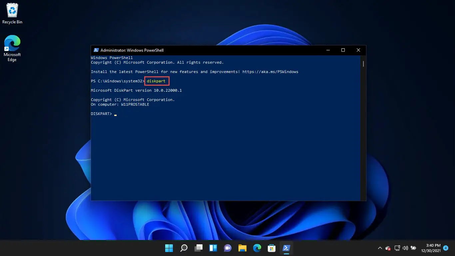Click the battery tray icon
This screenshot has width=455, height=256.
tap(413, 248)
